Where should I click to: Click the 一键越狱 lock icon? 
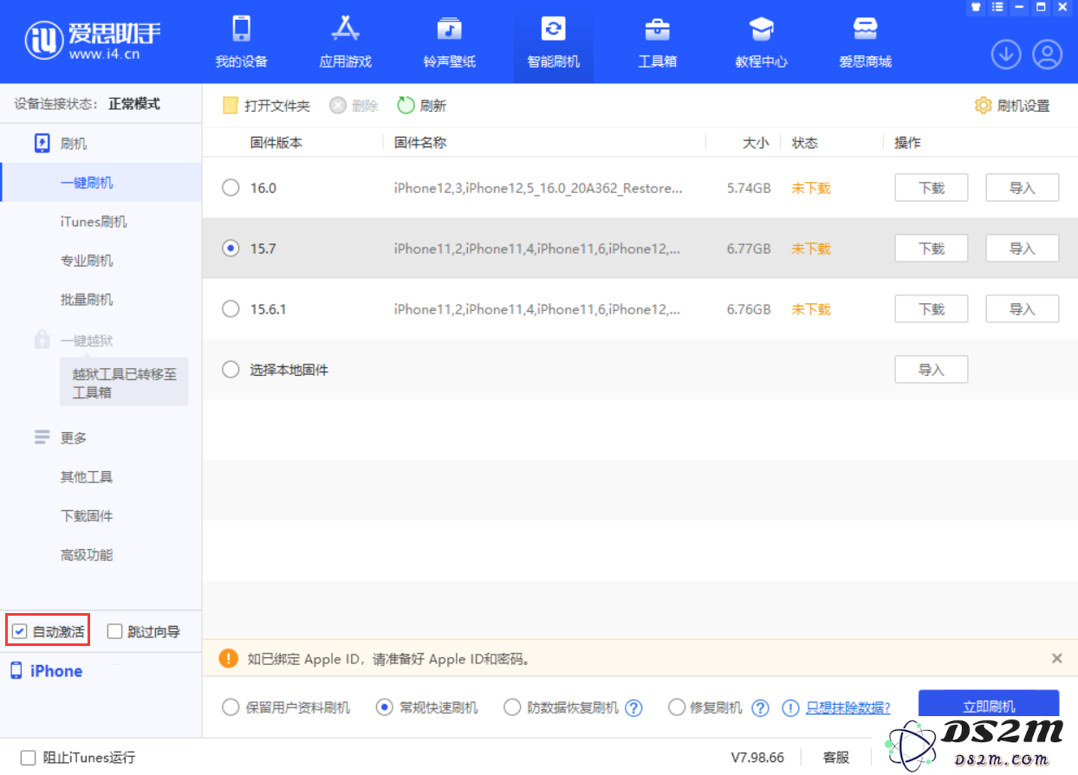[x=42, y=340]
